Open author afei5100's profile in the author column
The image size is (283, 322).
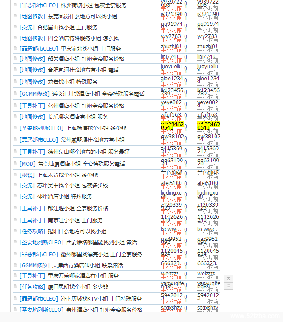[171, 183]
